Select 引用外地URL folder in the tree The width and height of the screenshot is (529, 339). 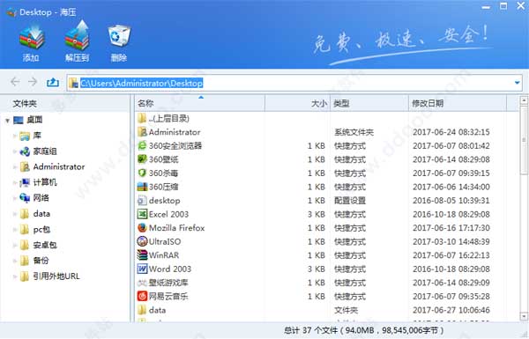tap(56, 276)
